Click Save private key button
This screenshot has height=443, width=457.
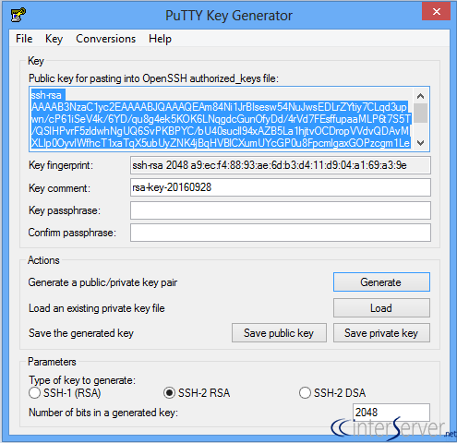381,333
